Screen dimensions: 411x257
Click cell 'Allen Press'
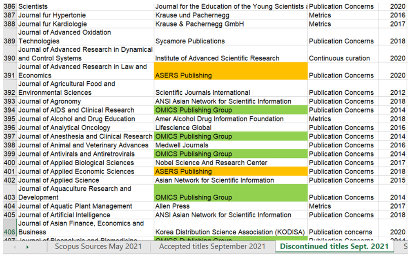point(231,206)
